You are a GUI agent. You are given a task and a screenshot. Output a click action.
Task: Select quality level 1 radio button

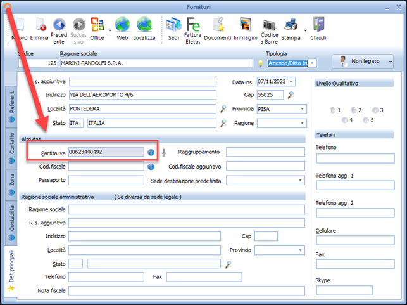tap(332, 110)
